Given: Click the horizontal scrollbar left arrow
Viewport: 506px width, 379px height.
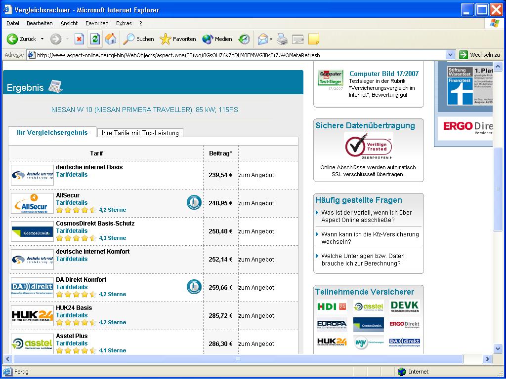Looking at the screenshot, I should click(7, 359).
